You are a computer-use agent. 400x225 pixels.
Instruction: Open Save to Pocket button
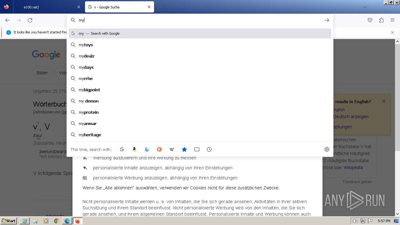(x=370, y=20)
